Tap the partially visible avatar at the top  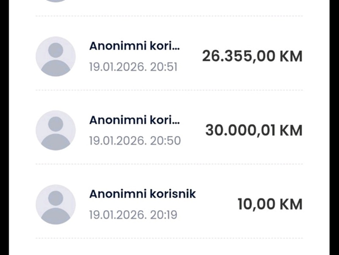click(56, 1)
